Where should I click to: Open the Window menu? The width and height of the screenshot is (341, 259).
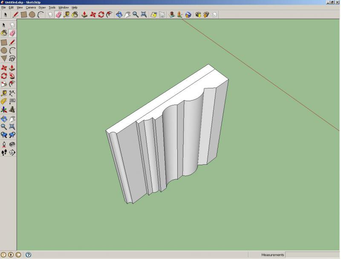click(x=64, y=8)
